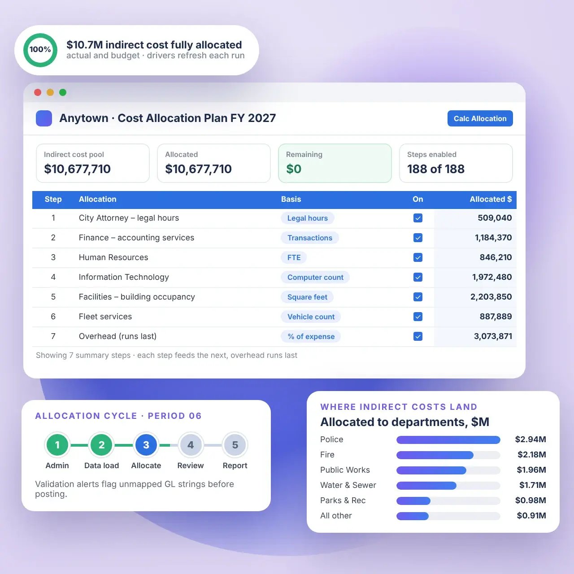
Task: Open the Indirect cost pool card
Action: [x=93, y=163]
